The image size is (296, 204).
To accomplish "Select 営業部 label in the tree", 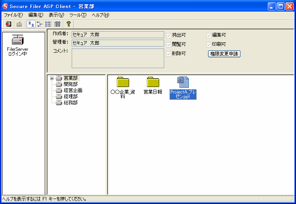I will [71, 78].
